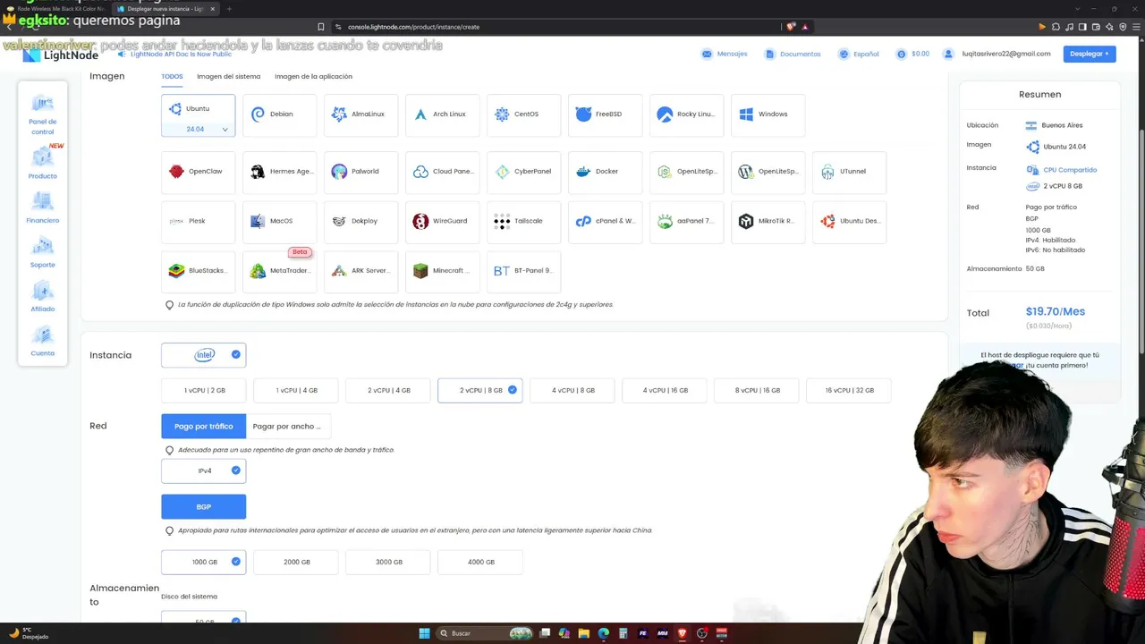
Task: Select the Pagar por ancho network tab
Action: (x=286, y=427)
